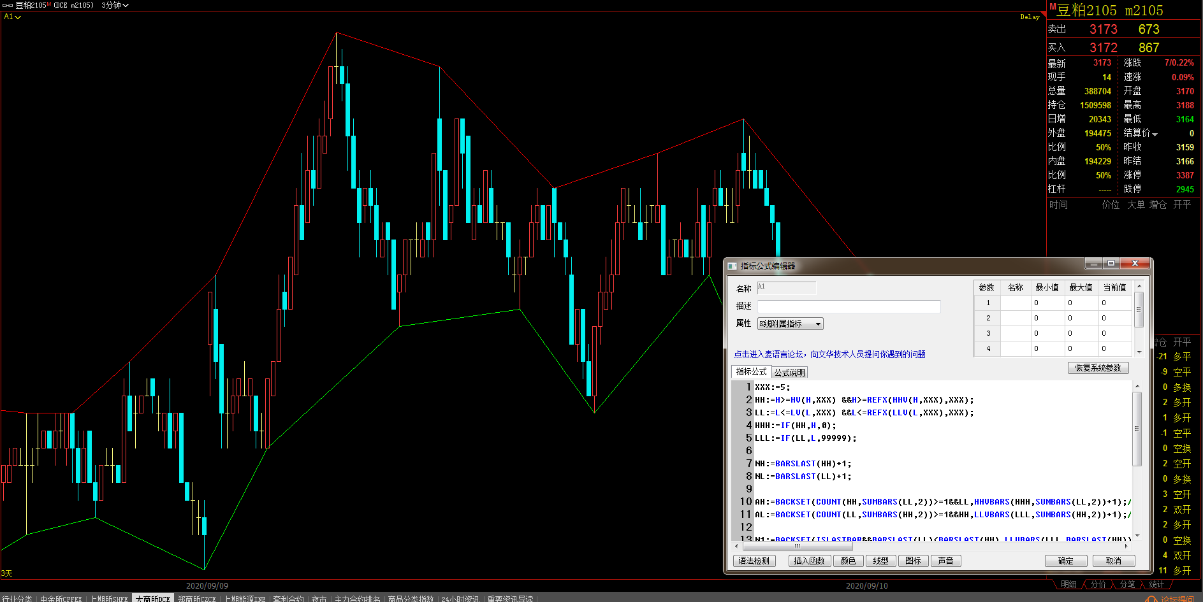Click the 论坛提问 link at bottom right

click(1177, 599)
